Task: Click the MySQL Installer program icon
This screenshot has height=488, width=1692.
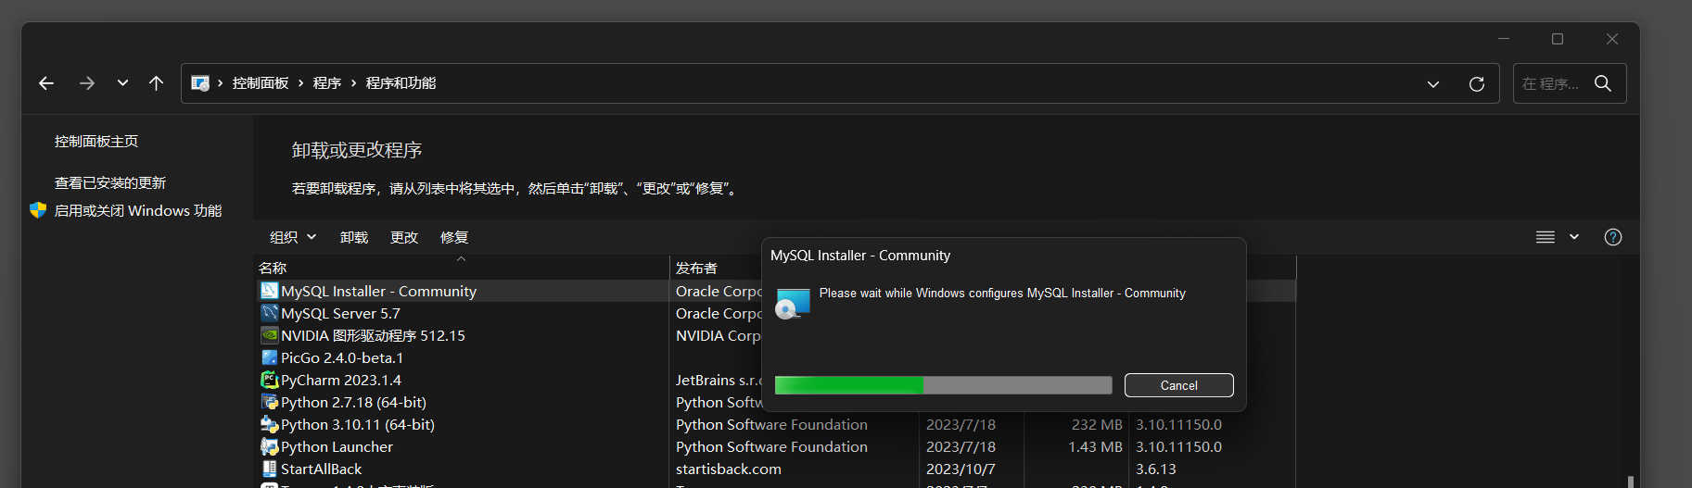Action: (x=270, y=291)
